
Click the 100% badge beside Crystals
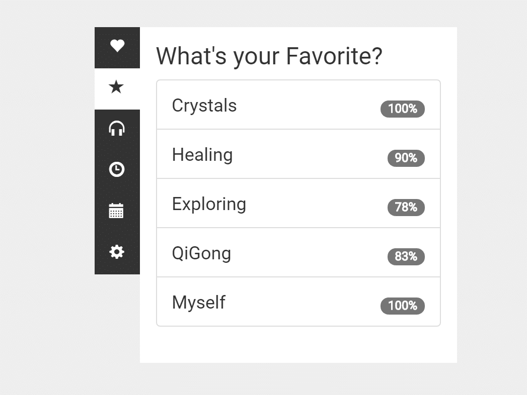tap(403, 109)
